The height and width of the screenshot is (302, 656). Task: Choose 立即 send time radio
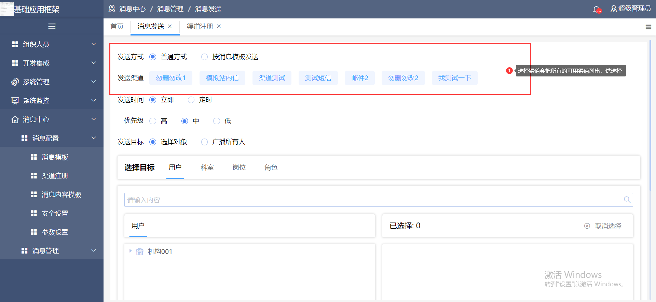tap(153, 100)
